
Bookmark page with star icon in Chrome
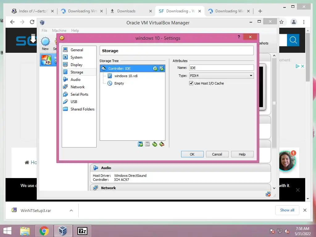coord(281,22)
